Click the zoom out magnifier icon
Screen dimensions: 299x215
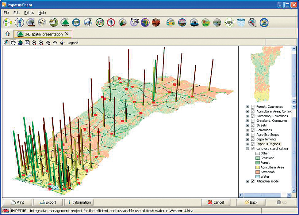pyautogui.click(x=34, y=43)
